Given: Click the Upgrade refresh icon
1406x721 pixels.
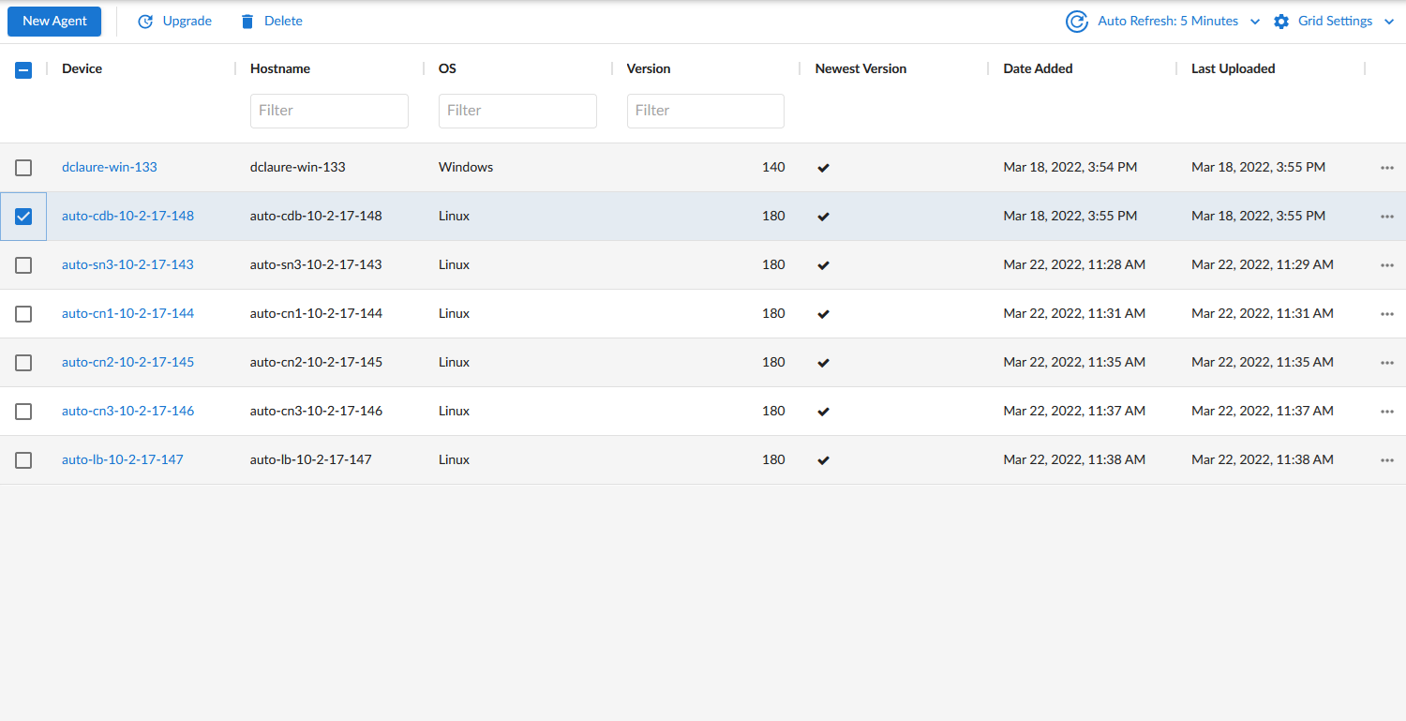Looking at the screenshot, I should [x=145, y=22].
